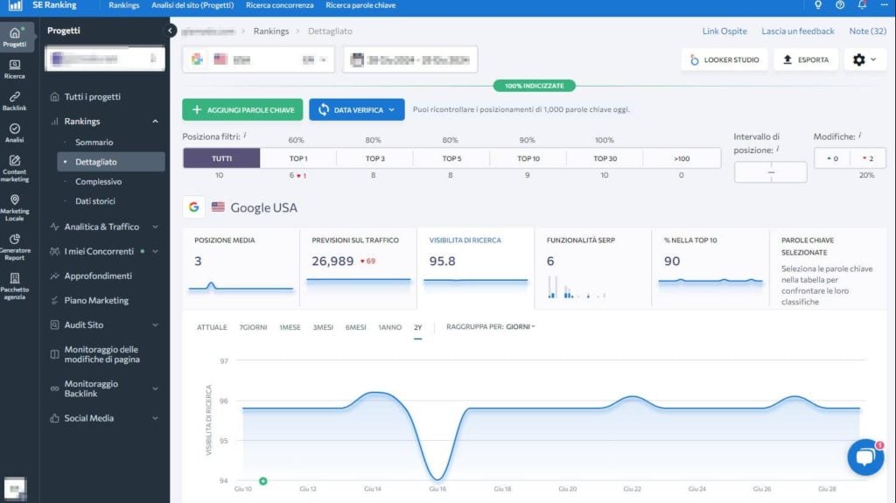
Task: Expand Analitica & Traffico section
Action: point(155,227)
